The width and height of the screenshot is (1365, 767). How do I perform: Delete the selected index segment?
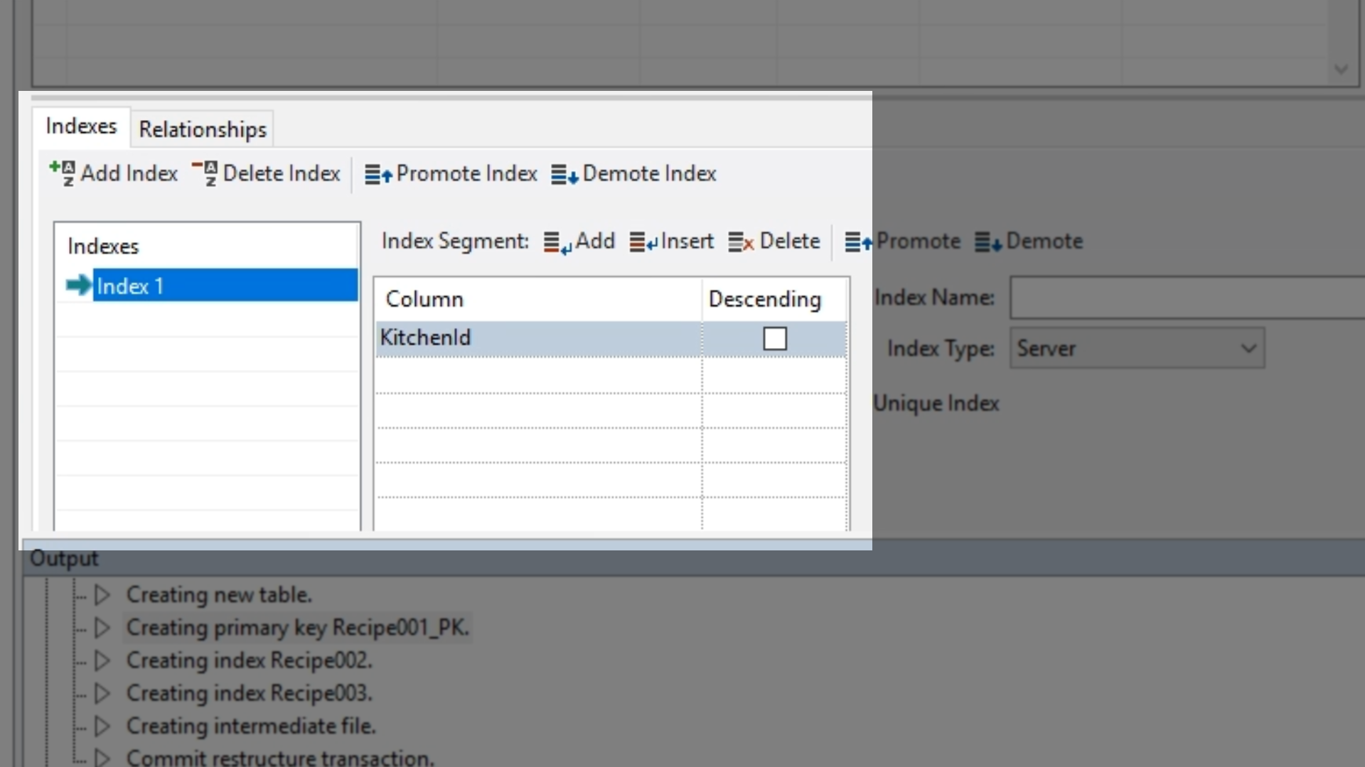point(774,242)
